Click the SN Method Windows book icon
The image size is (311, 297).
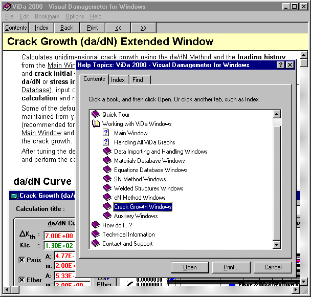click(x=107, y=179)
